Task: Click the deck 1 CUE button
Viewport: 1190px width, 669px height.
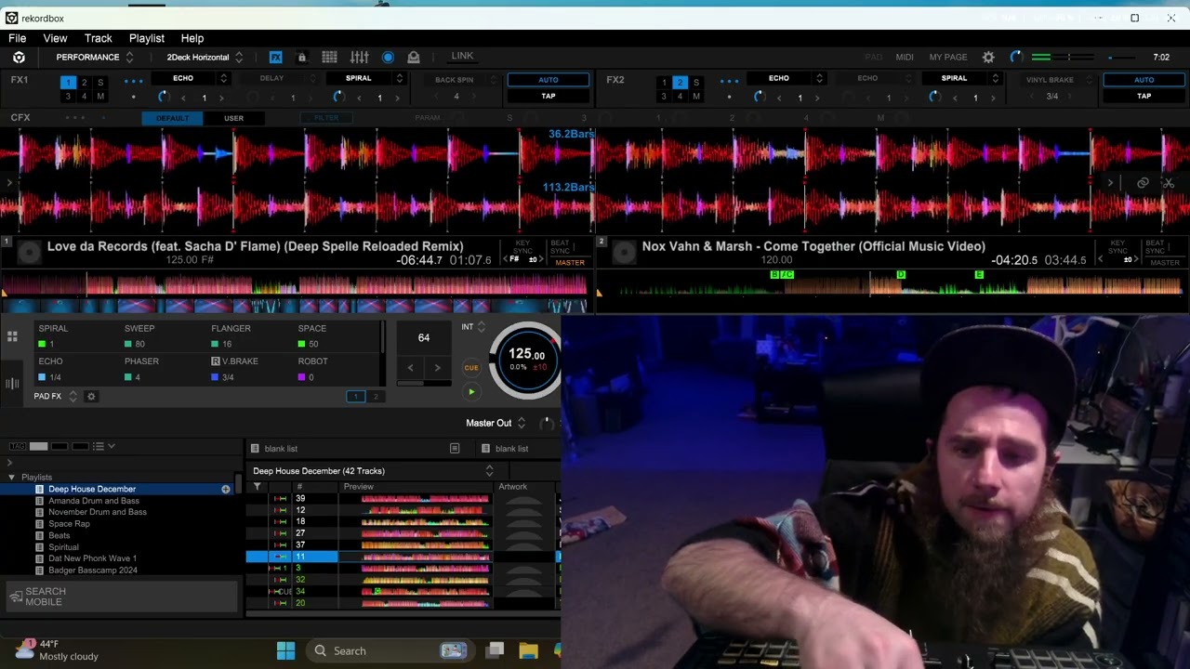Action: click(x=471, y=368)
